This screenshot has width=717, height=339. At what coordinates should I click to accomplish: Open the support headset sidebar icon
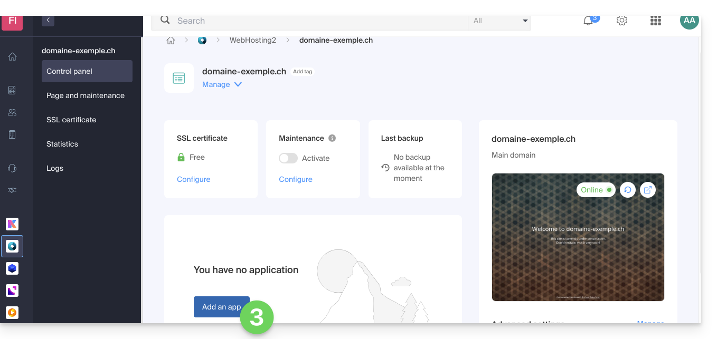12,168
